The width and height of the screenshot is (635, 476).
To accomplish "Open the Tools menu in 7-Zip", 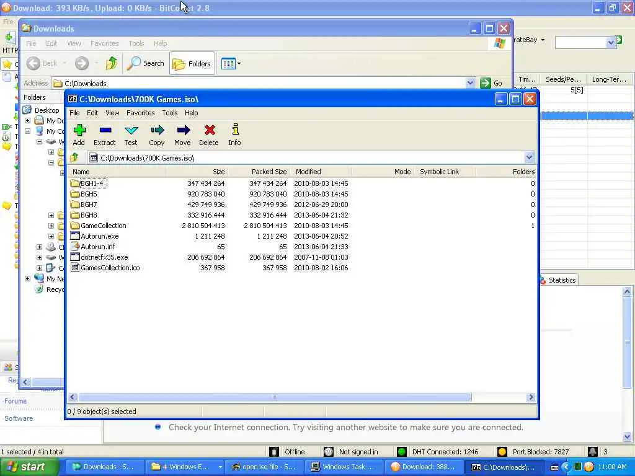I will point(170,113).
